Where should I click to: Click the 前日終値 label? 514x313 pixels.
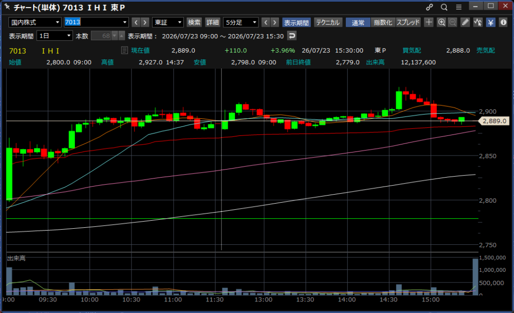(298, 62)
